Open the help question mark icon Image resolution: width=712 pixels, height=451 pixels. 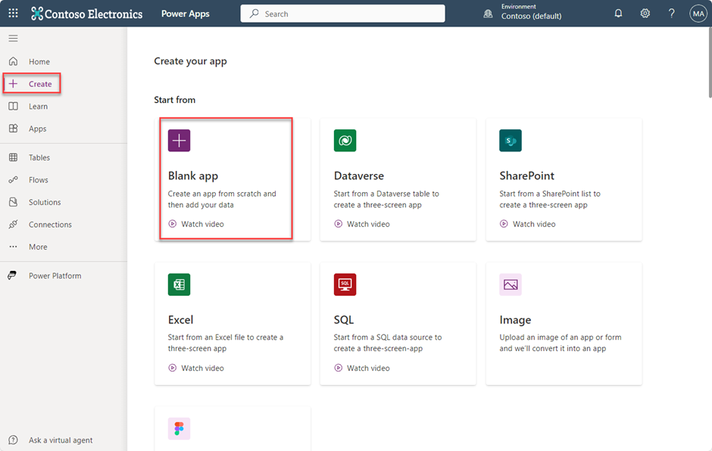click(x=671, y=13)
